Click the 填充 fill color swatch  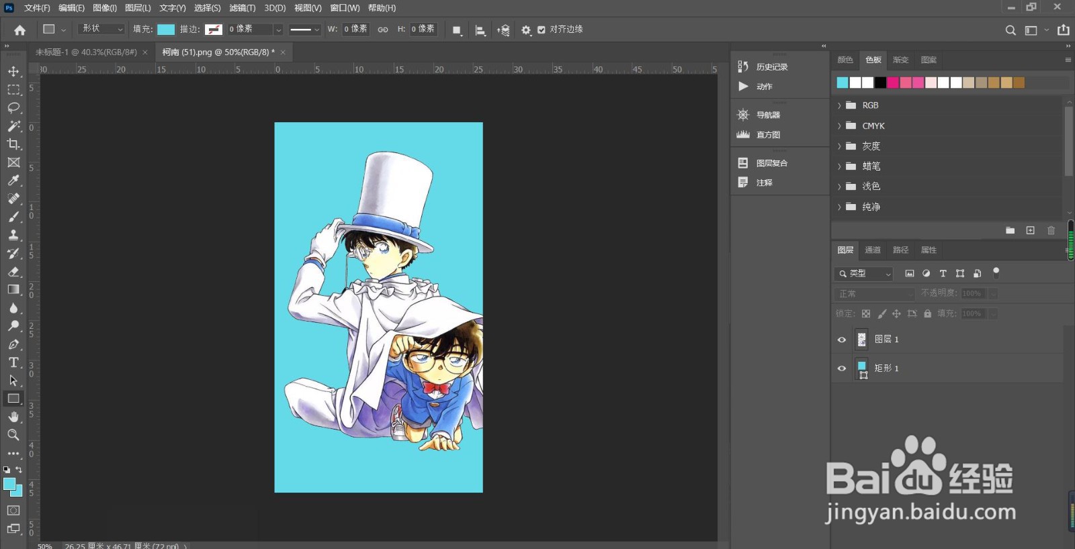166,30
